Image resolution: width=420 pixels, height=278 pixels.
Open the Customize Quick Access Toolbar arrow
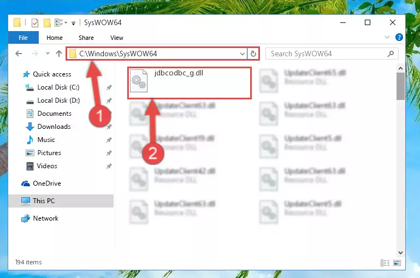[73, 23]
